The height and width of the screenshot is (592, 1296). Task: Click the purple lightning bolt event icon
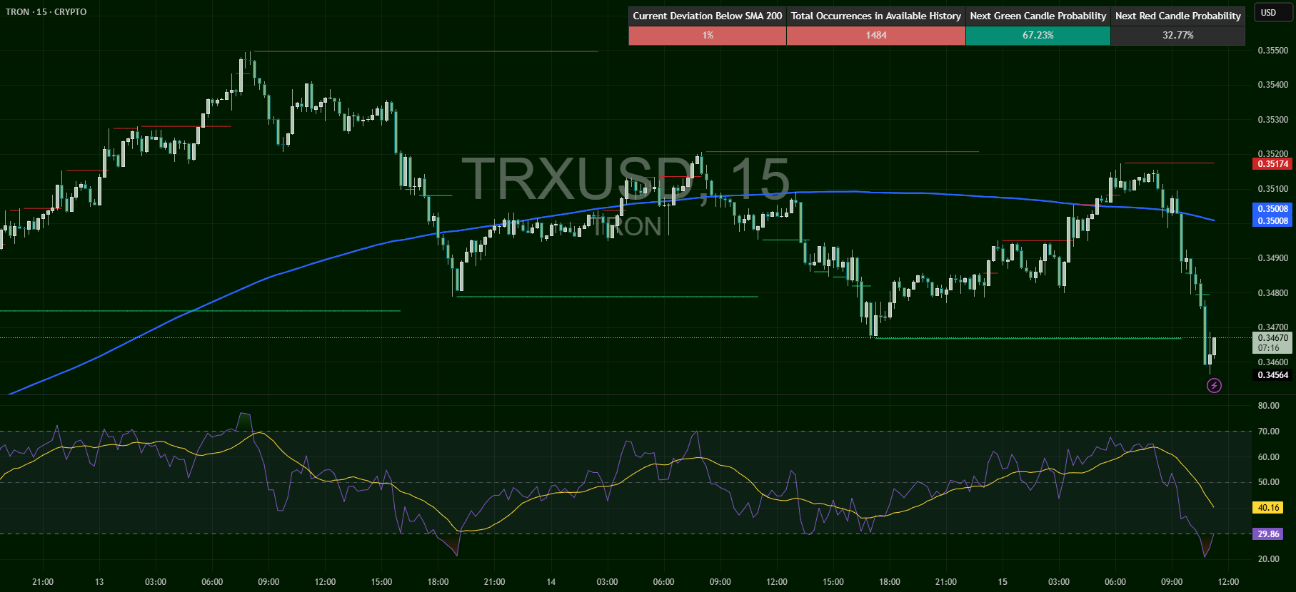click(1214, 386)
